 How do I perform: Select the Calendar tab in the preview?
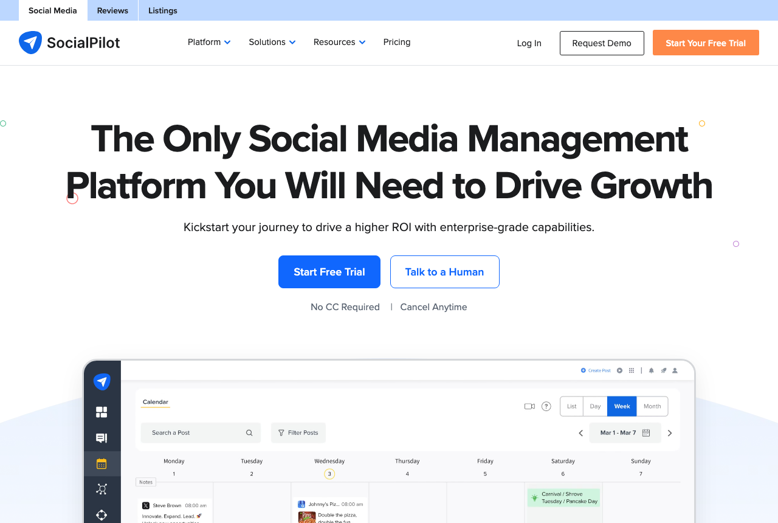point(155,402)
